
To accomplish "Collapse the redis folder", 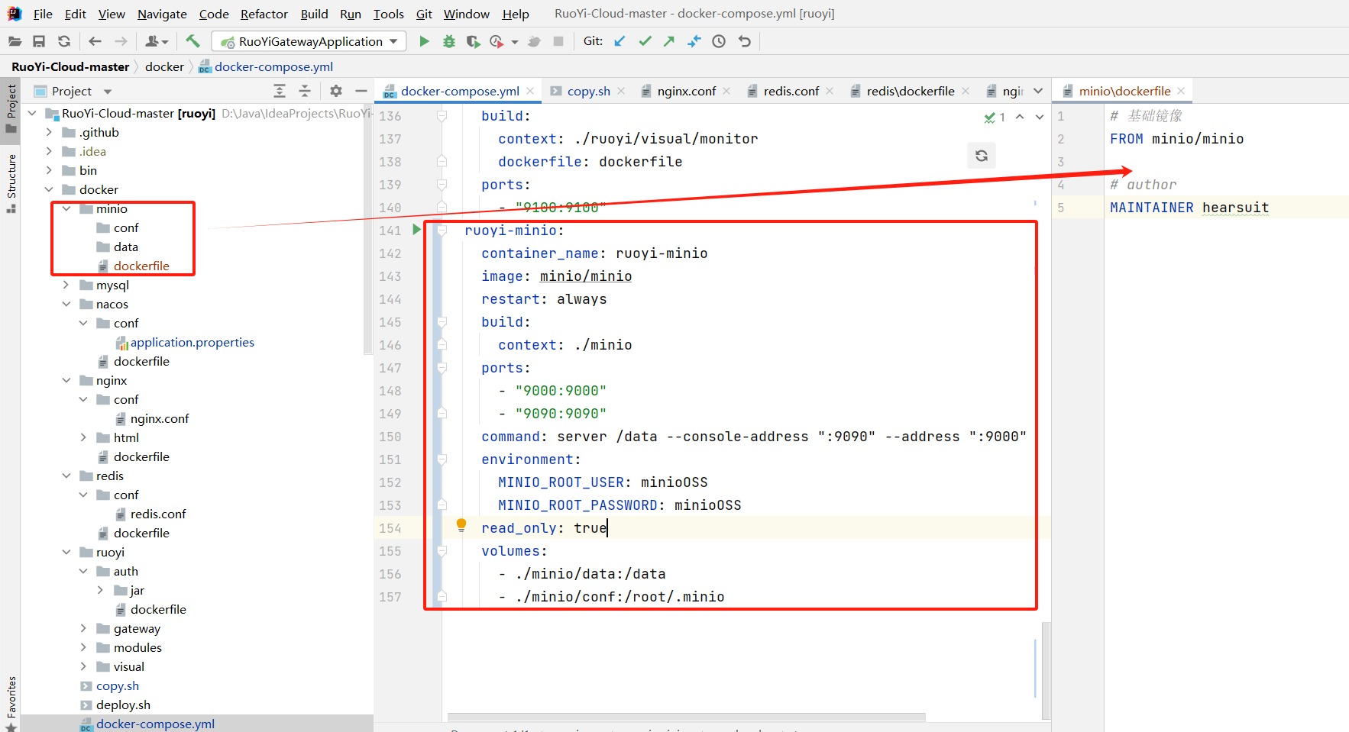I will click(66, 476).
